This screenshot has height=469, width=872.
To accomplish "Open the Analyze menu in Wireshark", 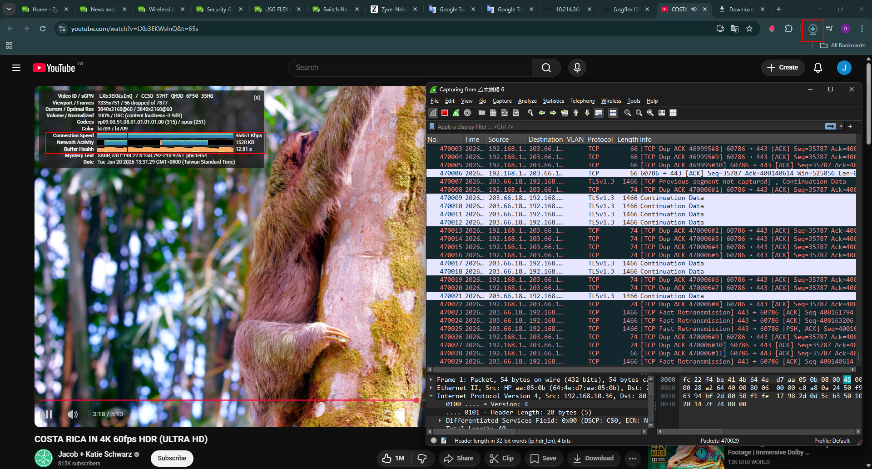I will 527,101.
